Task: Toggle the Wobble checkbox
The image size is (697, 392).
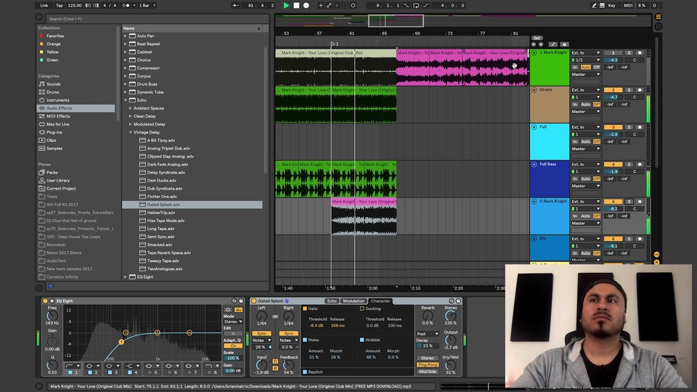Action: click(x=362, y=340)
